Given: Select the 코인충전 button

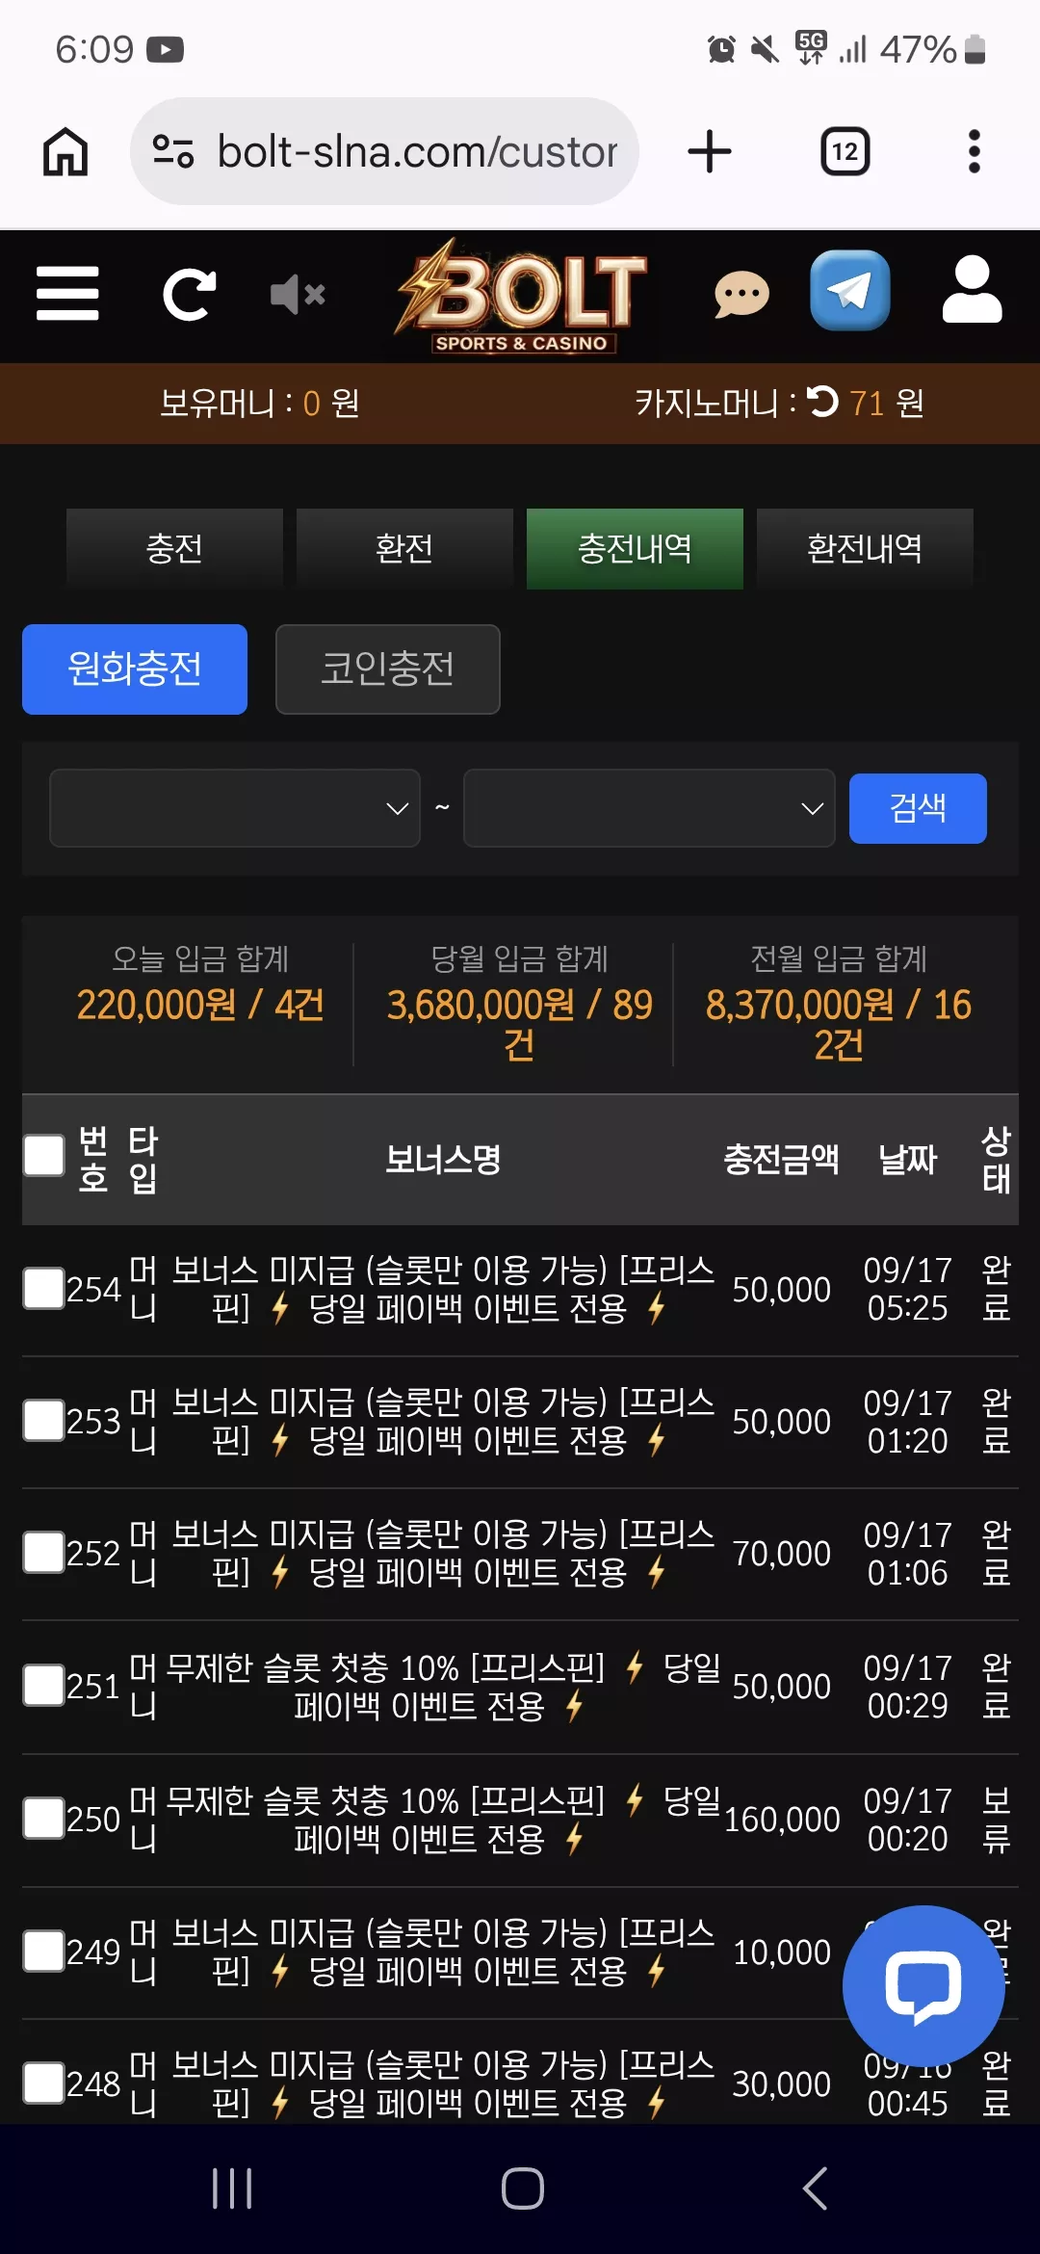Looking at the screenshot, I should click(x=388, y=669).
